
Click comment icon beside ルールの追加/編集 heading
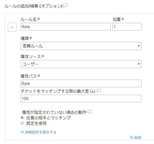tap(65, 6)
